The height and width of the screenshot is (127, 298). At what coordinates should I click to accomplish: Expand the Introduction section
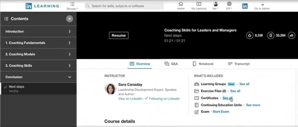[x=38, y=31]
